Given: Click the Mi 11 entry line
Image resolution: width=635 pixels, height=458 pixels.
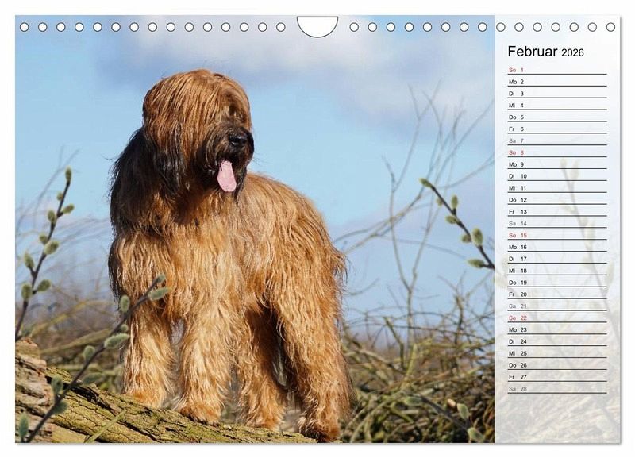Looking at the screenshot, I should coord(556,188).
